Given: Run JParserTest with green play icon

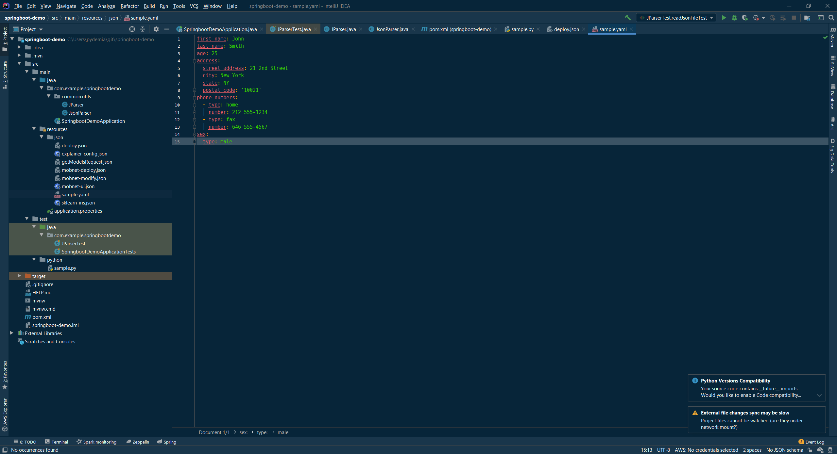Looking at the screenshot, I should click(724, 18).
